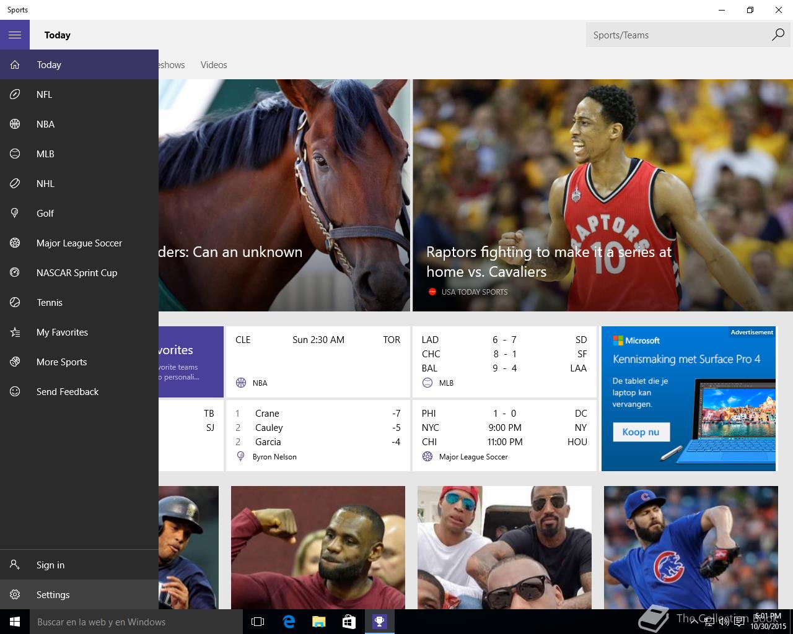Click the NHL hockey icon
Viewport: 793px width, 634px height.
click(15, 183)
